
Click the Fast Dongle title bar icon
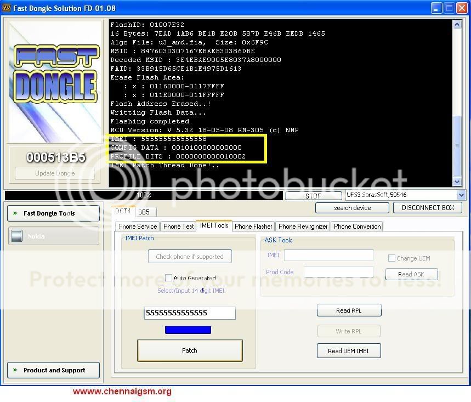pyautogui.click(x=7, y=8)
